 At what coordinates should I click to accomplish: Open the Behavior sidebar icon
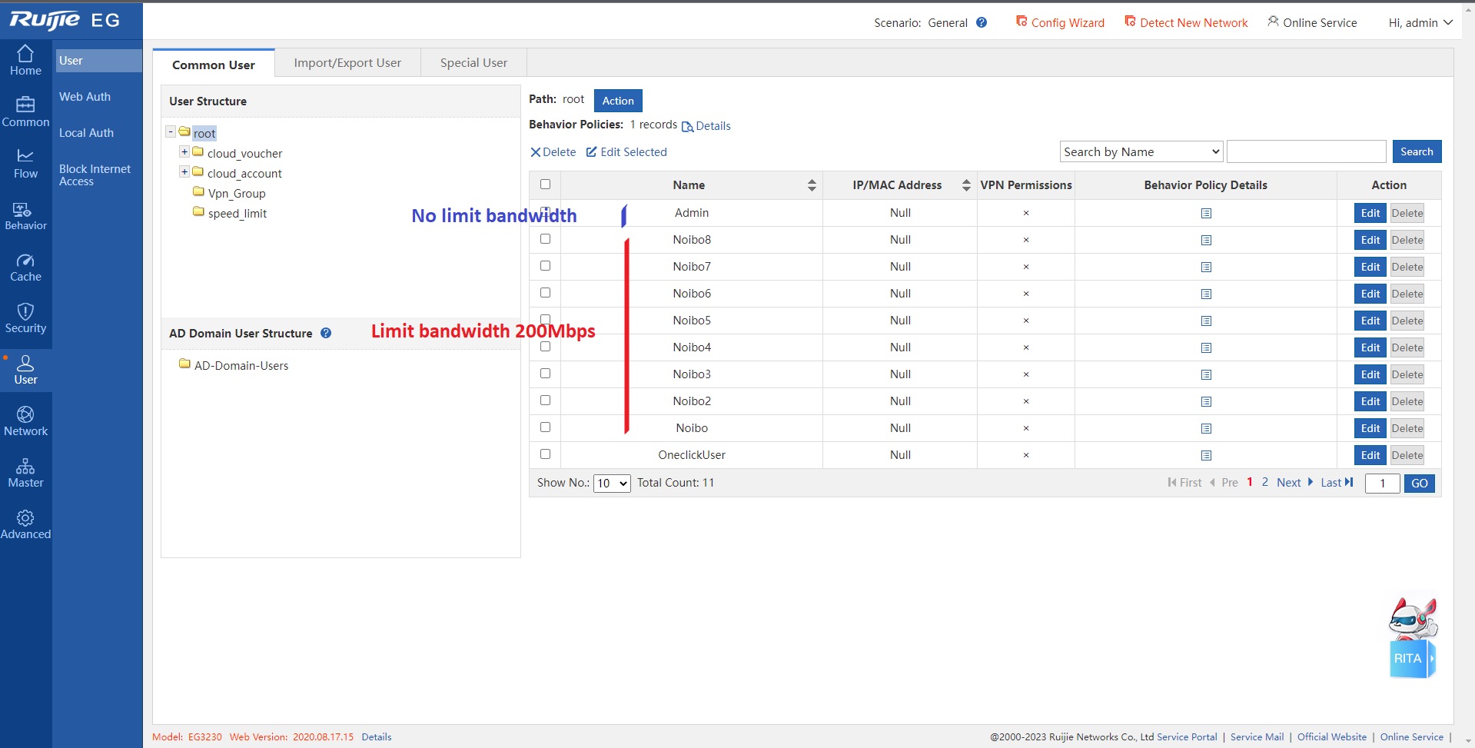pos(25,216)
